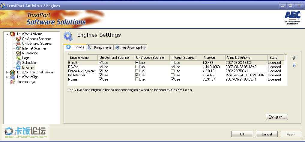Click the Configure... button
The image size is (305, 142).
coord(277,117)
